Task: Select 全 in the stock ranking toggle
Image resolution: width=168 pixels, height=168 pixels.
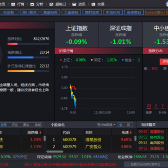Action: point(121,125)
